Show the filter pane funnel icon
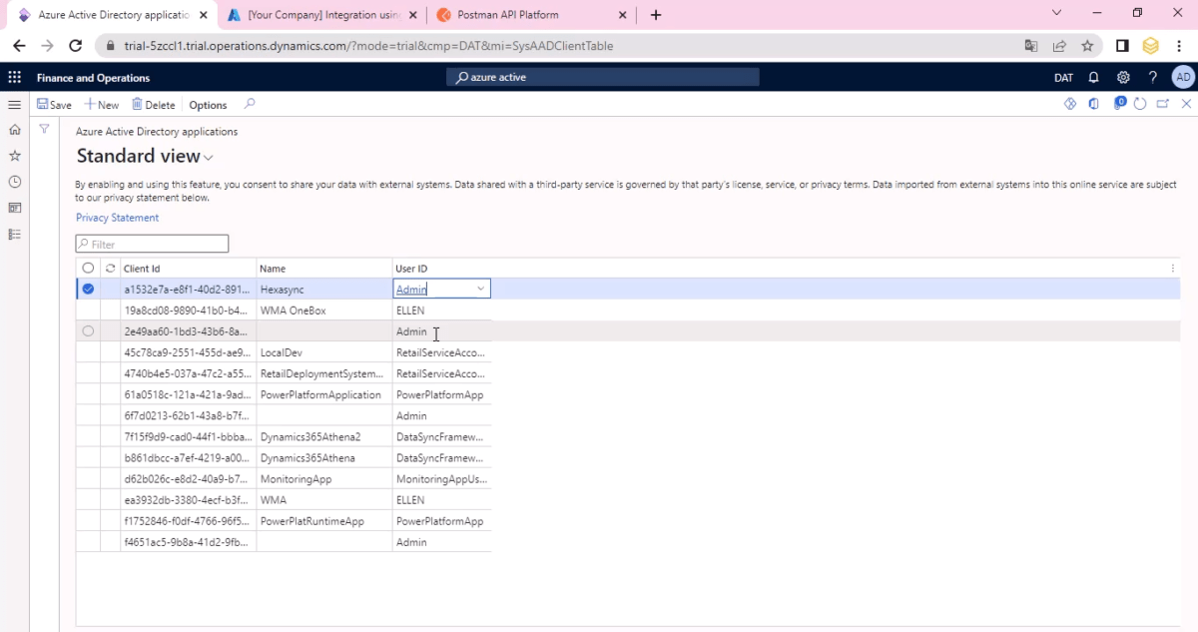 coord(44,130)
